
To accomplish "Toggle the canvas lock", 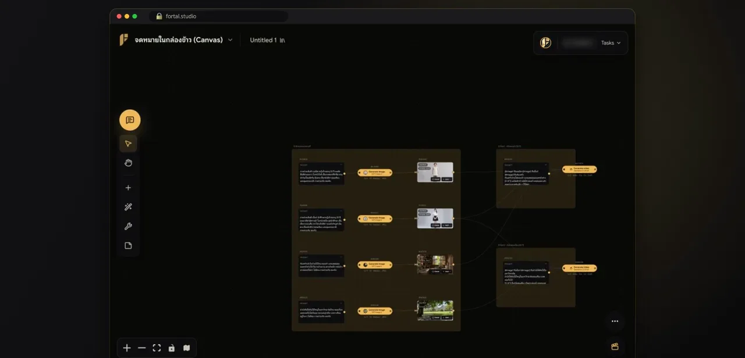I will coord(171,348).
